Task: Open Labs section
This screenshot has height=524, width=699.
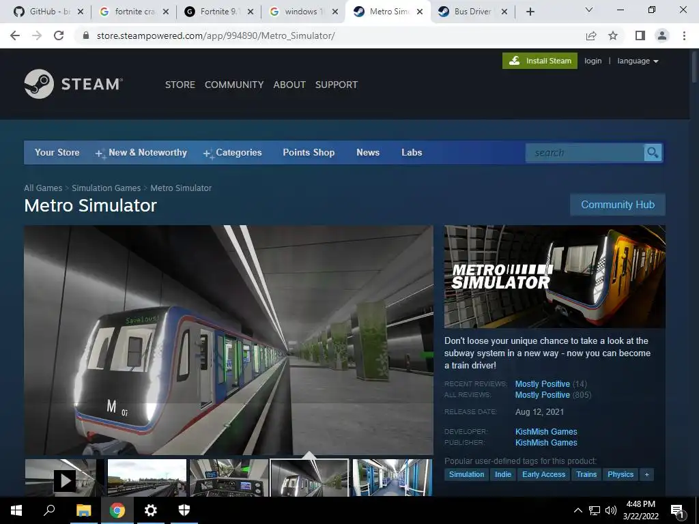Action: point(412,152)
